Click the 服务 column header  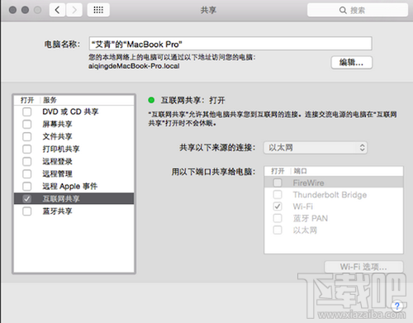[x=50, y=100]
